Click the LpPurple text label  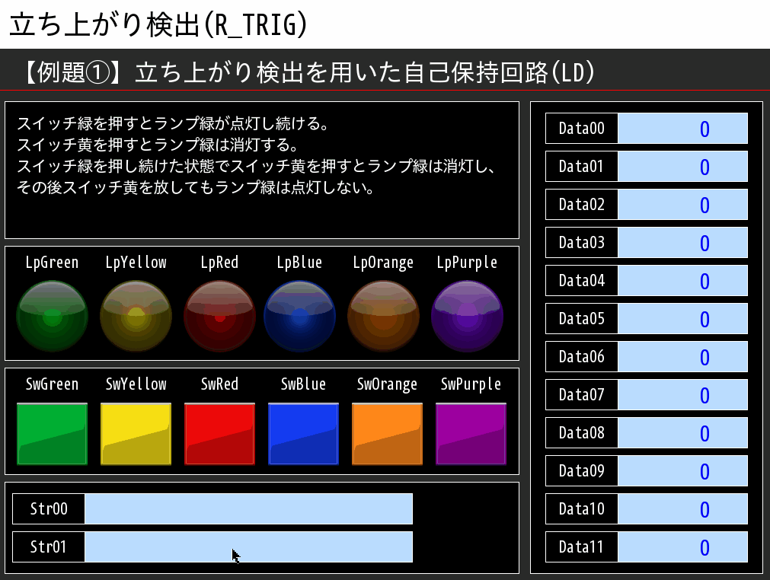[467, 263]
